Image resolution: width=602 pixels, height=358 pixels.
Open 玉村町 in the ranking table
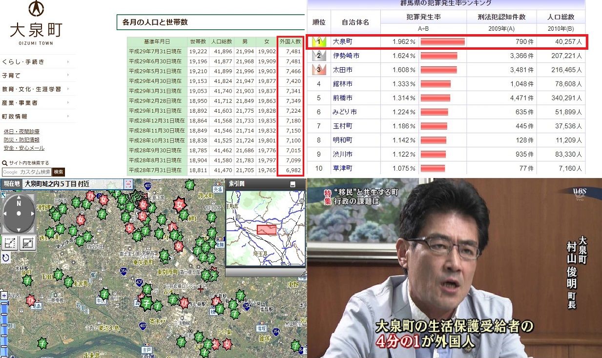point(342,126)
